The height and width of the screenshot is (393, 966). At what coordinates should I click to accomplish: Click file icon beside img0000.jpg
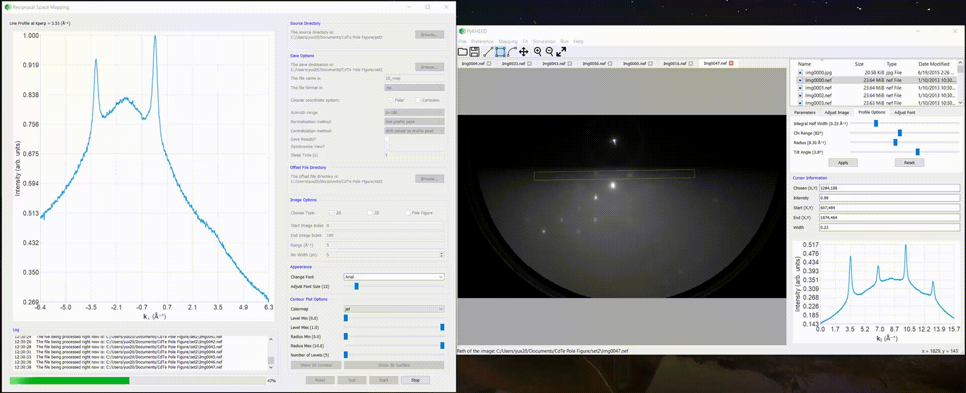pyautogui.click(x=800, y=72)
